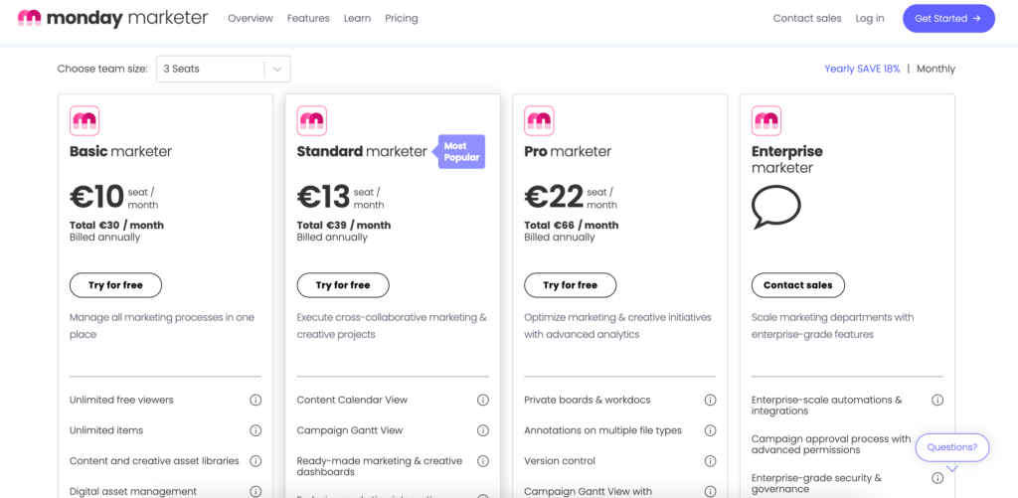This screenshot has width=1018, height=498.
Task: Expand the Questions? help bubble
Action: pyautogui.click(x=951, y=447)
